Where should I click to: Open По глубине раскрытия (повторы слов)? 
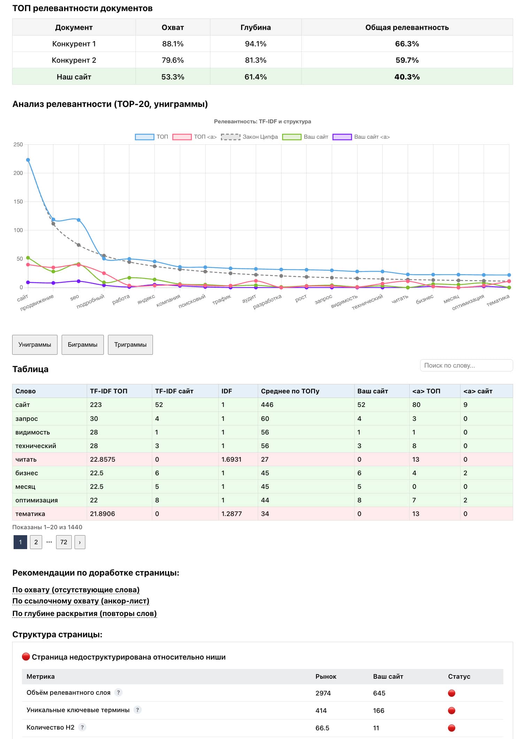(x=85, y=613)
